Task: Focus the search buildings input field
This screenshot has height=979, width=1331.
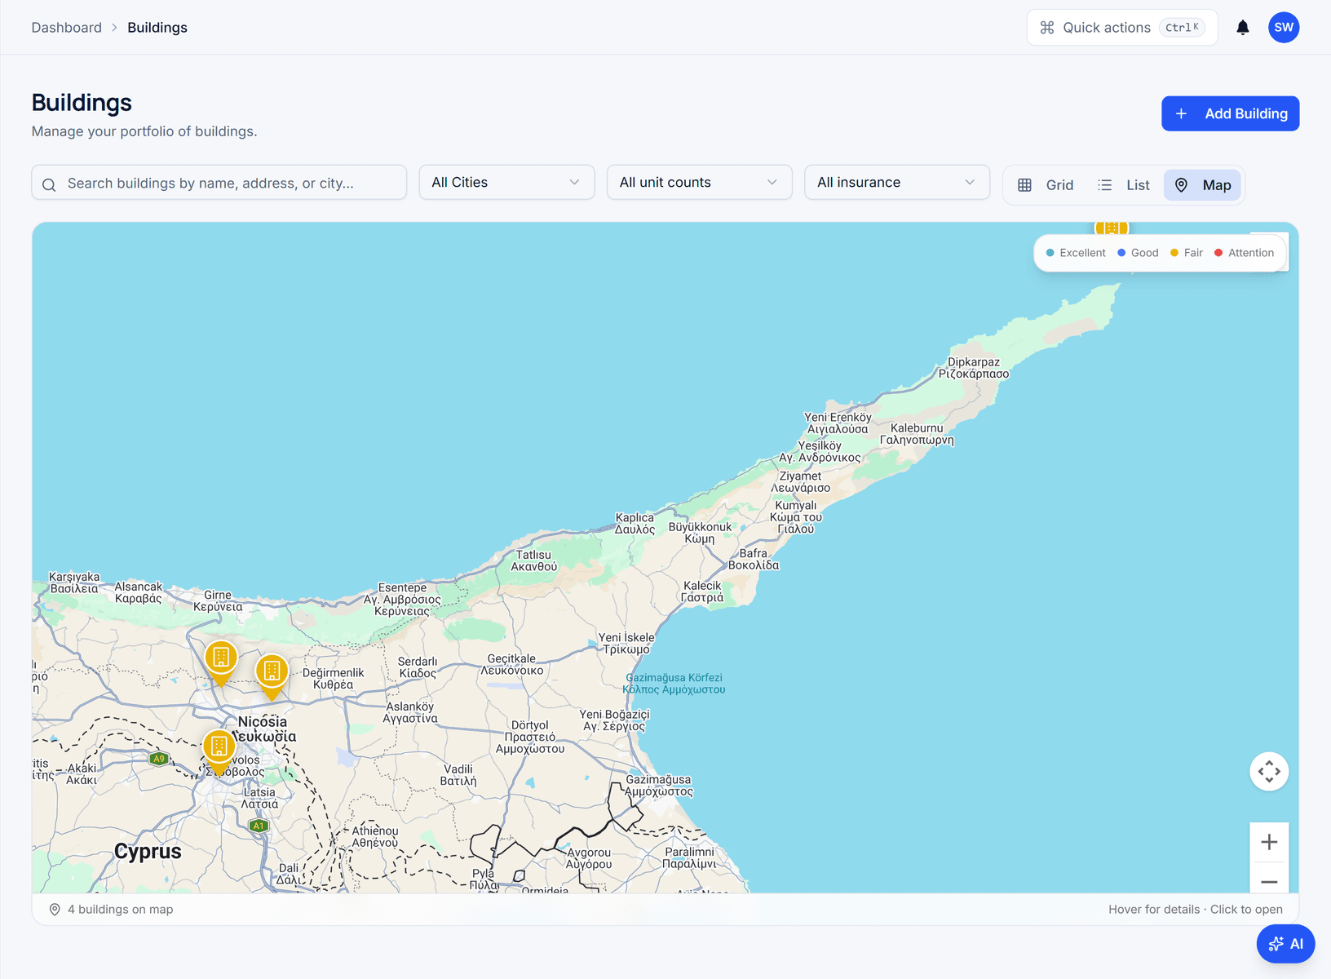Action: (x=219, y=183)
